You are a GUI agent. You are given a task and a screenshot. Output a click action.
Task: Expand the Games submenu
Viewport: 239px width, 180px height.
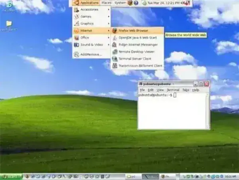(92, 16)
